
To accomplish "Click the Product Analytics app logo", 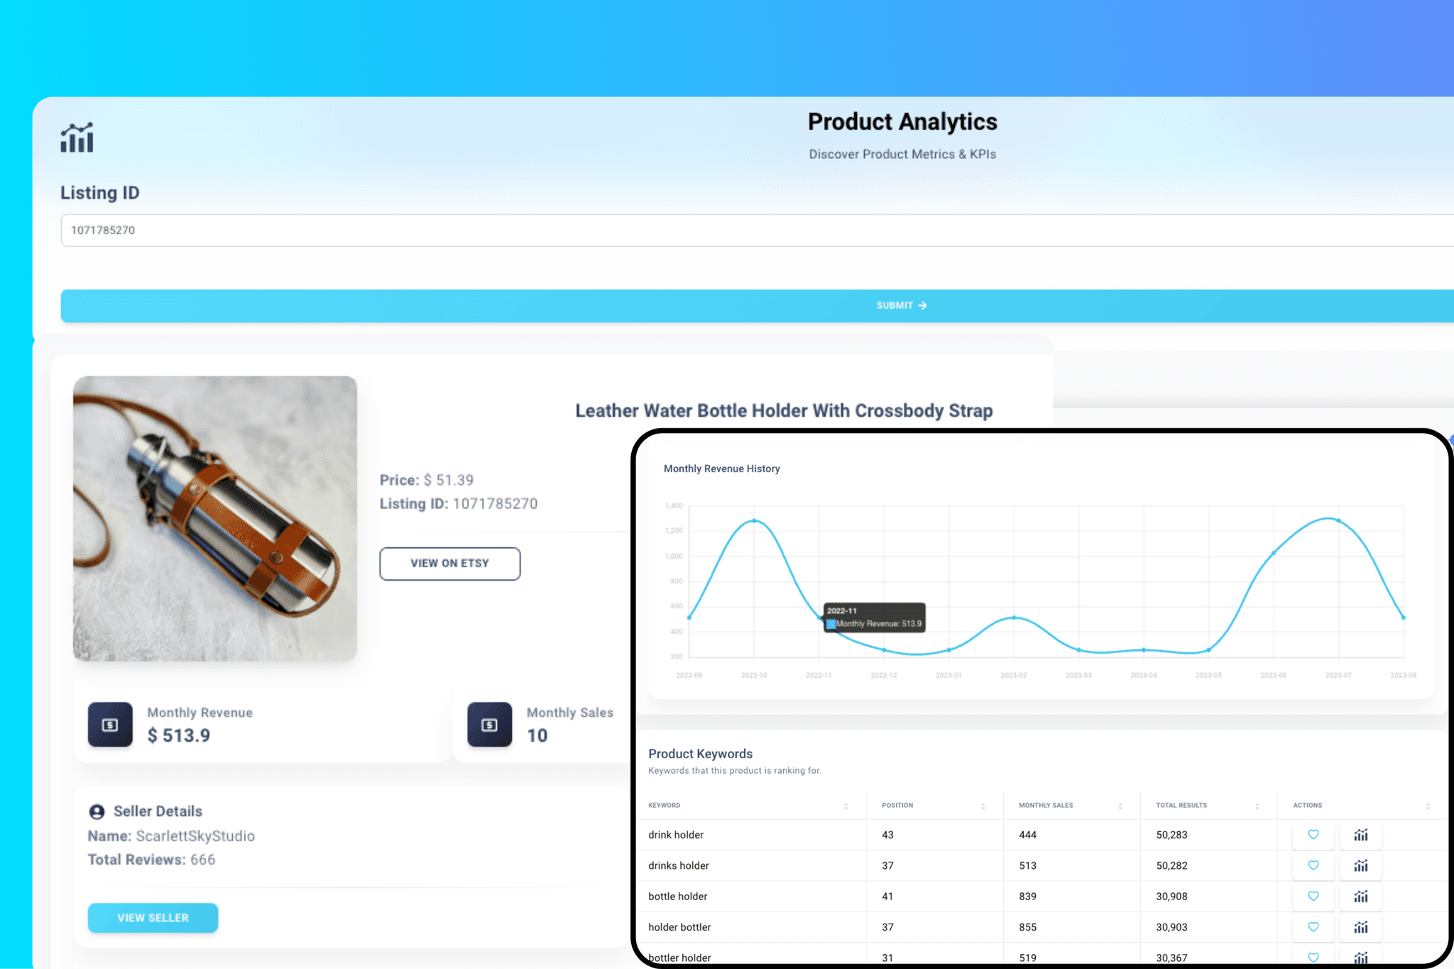I will (77, 137).
